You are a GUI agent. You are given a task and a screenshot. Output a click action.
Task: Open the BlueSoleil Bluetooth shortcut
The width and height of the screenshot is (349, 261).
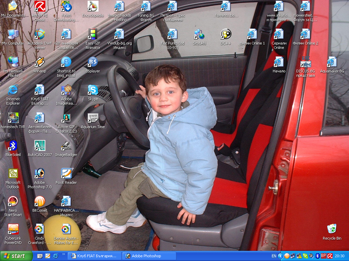tap(13, 146)
